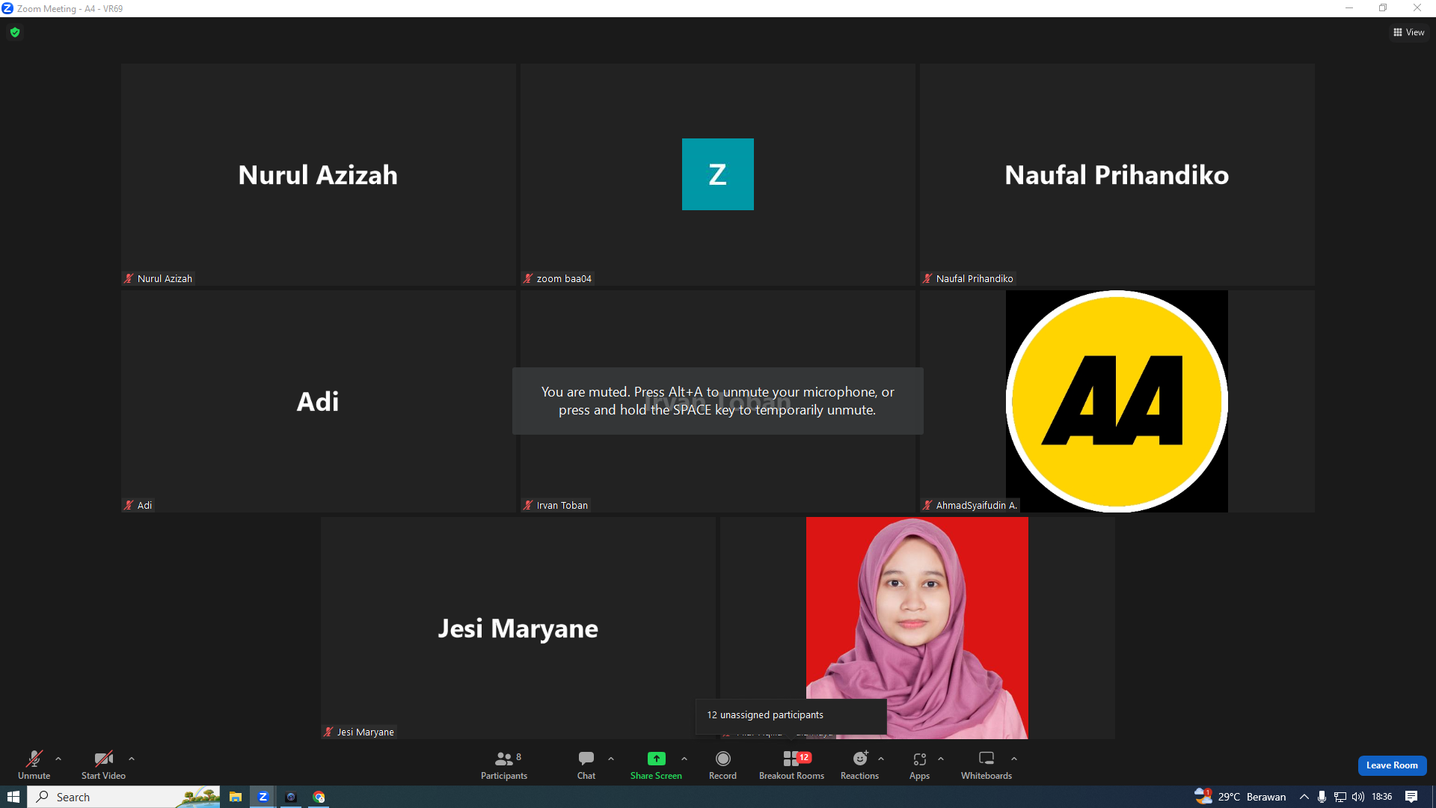Open Breakout Rooms manager
The image size is (1436, 808).
click(x=791, y=765)
